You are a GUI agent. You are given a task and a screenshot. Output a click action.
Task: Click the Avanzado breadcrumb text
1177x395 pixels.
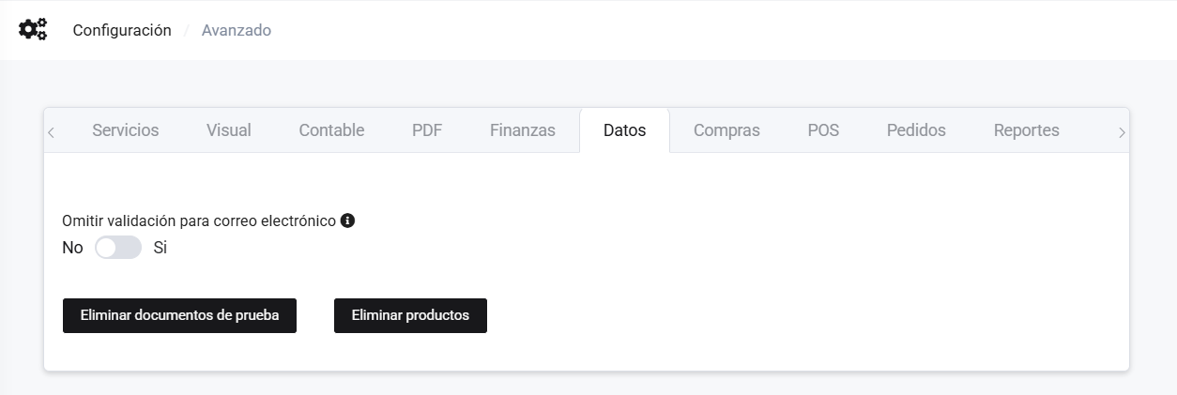237,30
